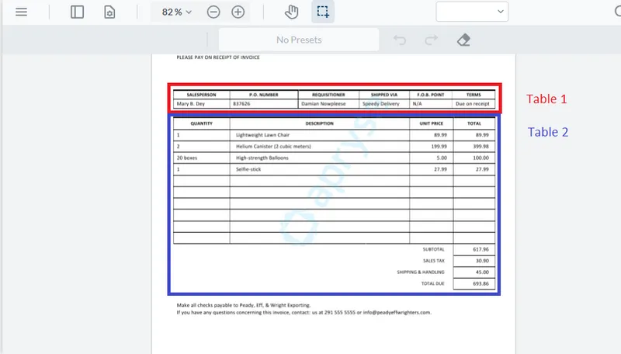Click the 'SHIPPING & HANDLING' label
The width and height of the screenshot is (621, 354).
tap(421, 272)
